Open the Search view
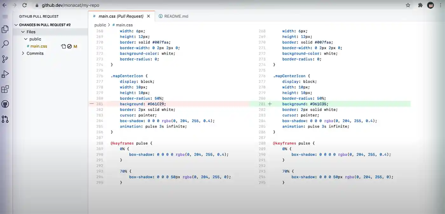 tap(5, 44)
